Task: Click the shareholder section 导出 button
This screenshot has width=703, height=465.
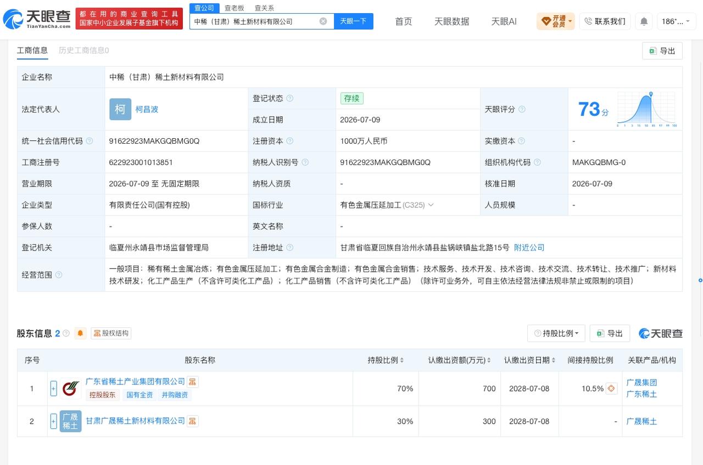Action: (610, 333)
